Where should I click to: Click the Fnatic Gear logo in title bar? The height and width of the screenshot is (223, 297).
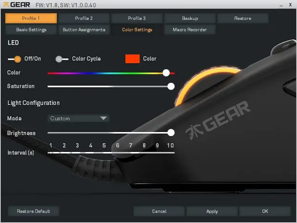click(17, 5)
